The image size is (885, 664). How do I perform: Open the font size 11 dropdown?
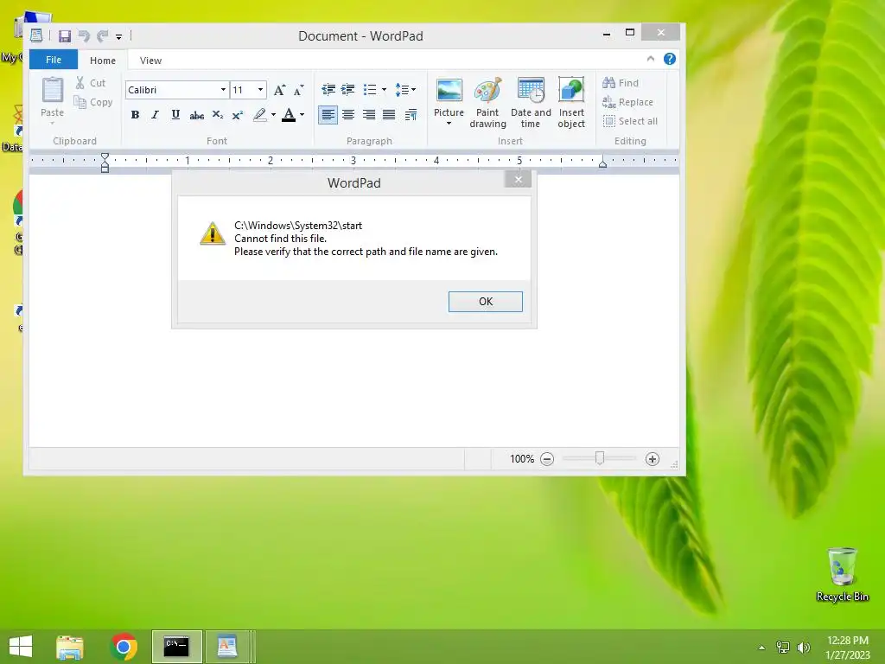tap(260, 90)
